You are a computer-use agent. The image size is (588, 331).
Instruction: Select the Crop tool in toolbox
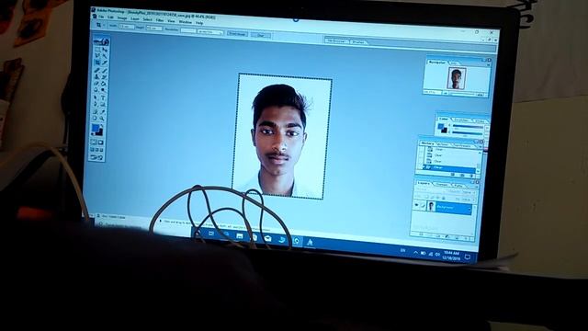97,63
